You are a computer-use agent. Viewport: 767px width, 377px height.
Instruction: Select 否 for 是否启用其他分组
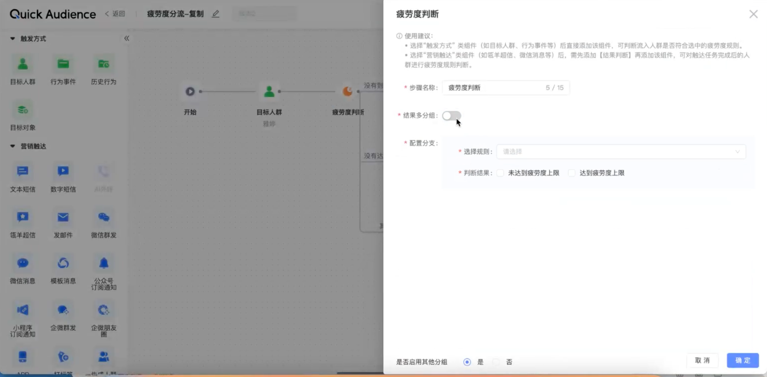tap(496, 362)
